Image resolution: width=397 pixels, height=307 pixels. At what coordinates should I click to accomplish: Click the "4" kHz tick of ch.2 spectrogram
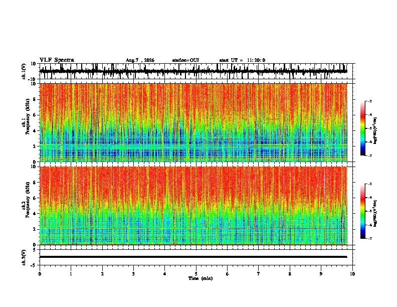(x=35, y=214)
